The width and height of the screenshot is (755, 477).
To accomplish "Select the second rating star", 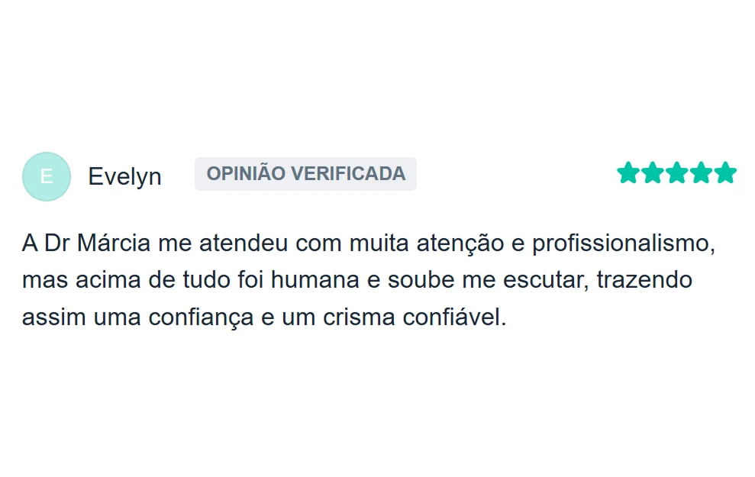I will (x=652, y=173).
